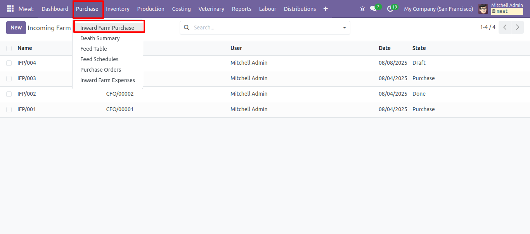Click the New button
Screen dimensions: 530x234
click(16, 28)
